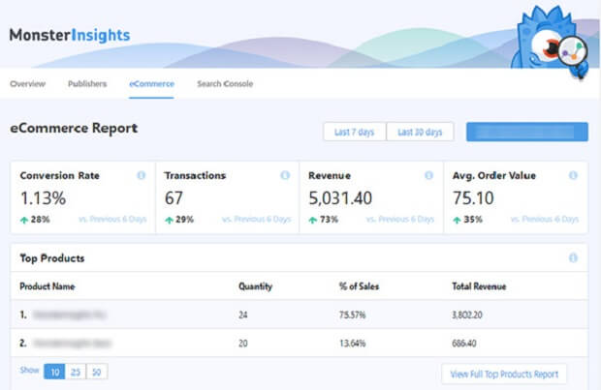This screenshot has width=601, height=390.
Task: Click the 73% revenue increase indicator
Action: click(x=324, y=220)
